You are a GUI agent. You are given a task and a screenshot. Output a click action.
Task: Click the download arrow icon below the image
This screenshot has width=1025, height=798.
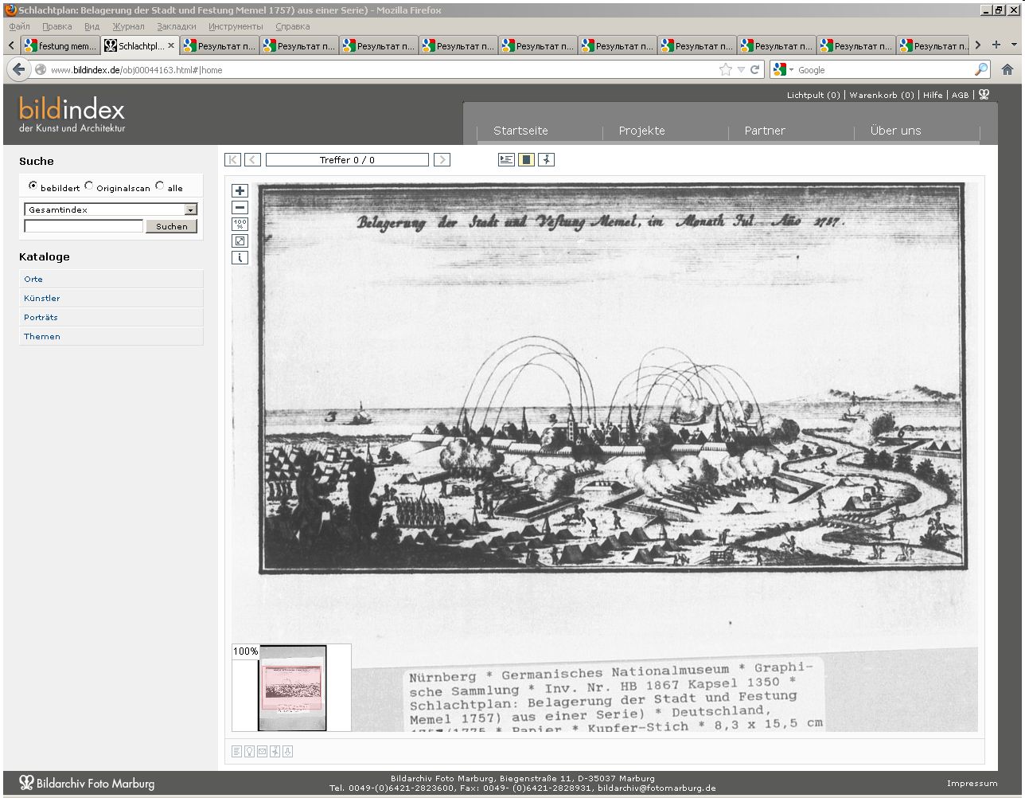pyautogui.click(x=287, y=751)
